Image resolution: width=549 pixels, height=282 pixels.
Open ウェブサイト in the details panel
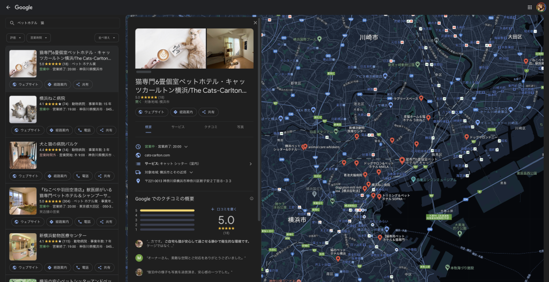pos(151,112)
